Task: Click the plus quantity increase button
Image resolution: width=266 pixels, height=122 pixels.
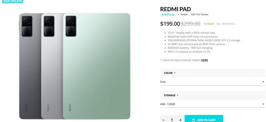Action: pyautogui.click(x=180, y=120)
